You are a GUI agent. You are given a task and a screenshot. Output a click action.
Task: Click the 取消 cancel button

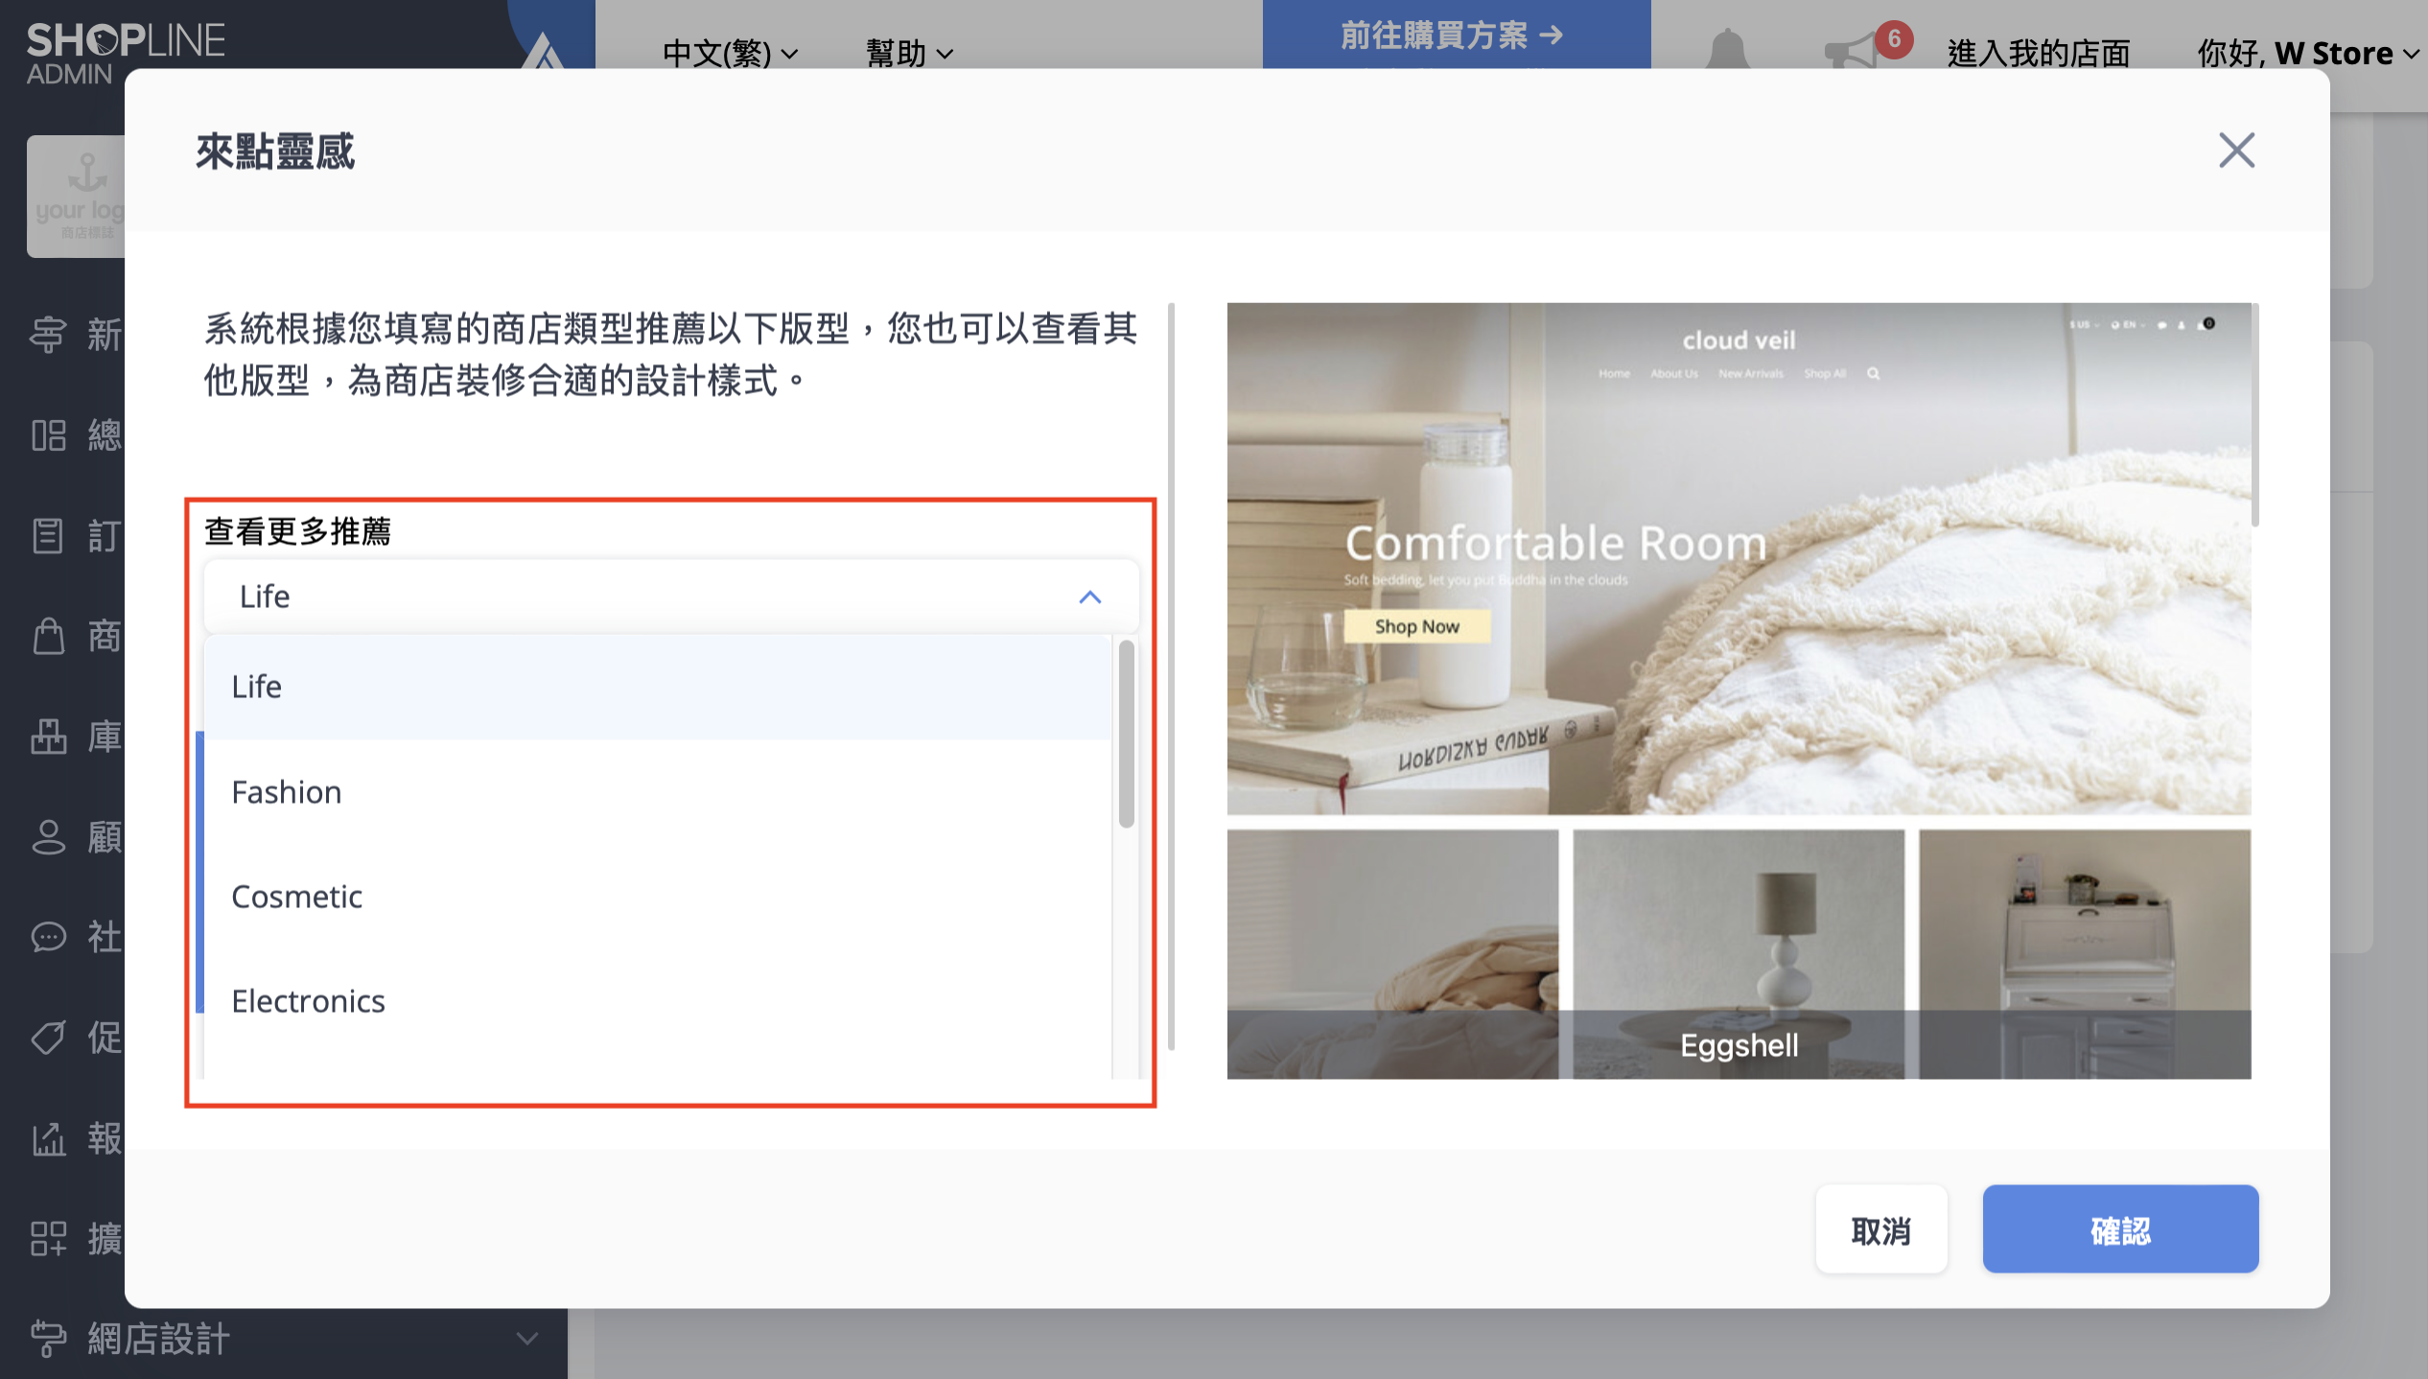pos(1881,1229)
